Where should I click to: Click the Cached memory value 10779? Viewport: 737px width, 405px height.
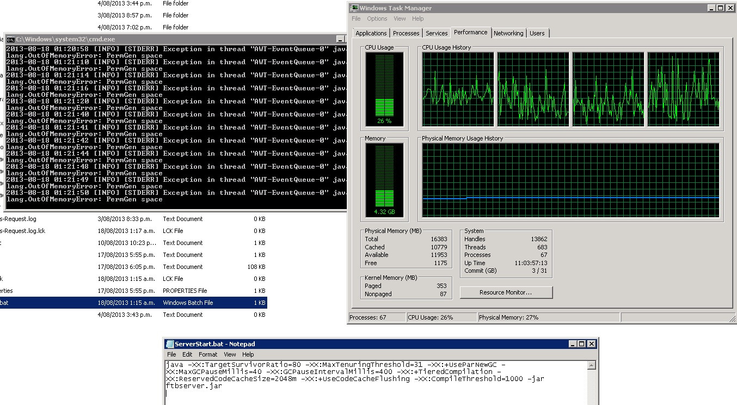pyautogui.click(x=439, y=247)
